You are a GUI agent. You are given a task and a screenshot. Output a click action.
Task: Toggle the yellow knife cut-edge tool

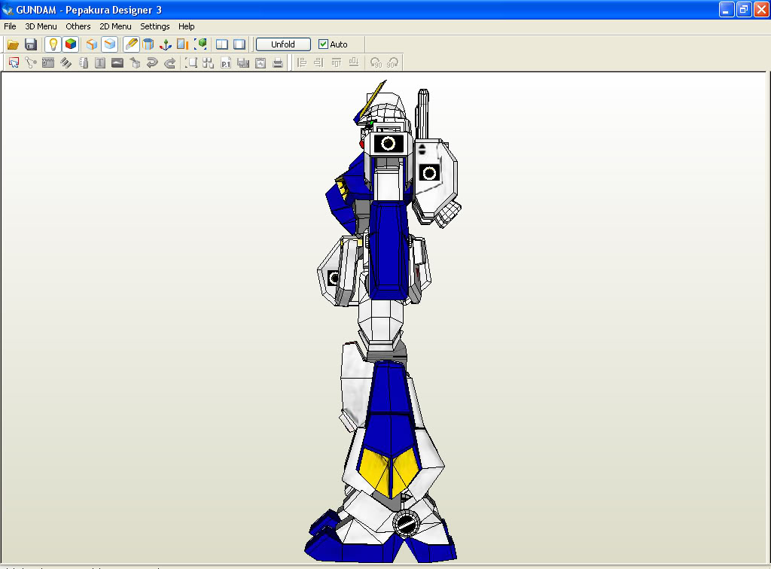[x=131, y=44]
